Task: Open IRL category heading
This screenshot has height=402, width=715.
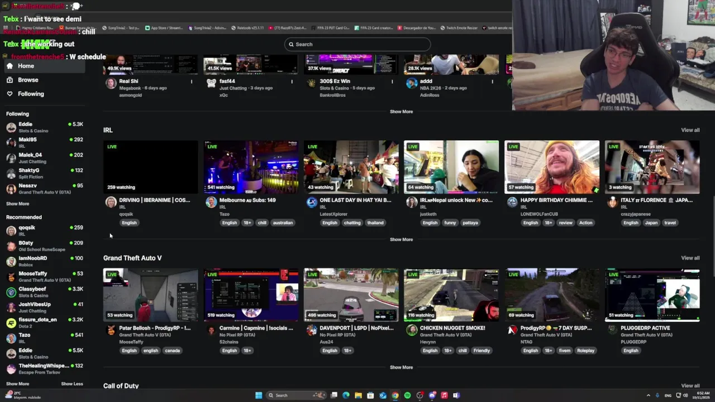Action: [x=108, y=130]
